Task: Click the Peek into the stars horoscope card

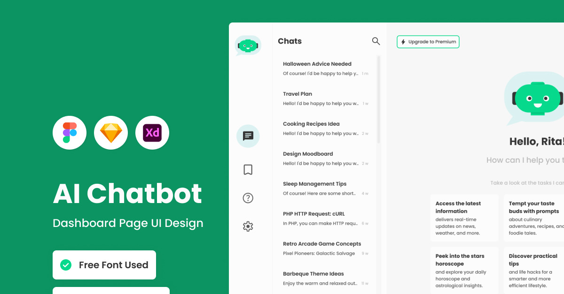Action: pyautogui.click(x=464, y=271)
